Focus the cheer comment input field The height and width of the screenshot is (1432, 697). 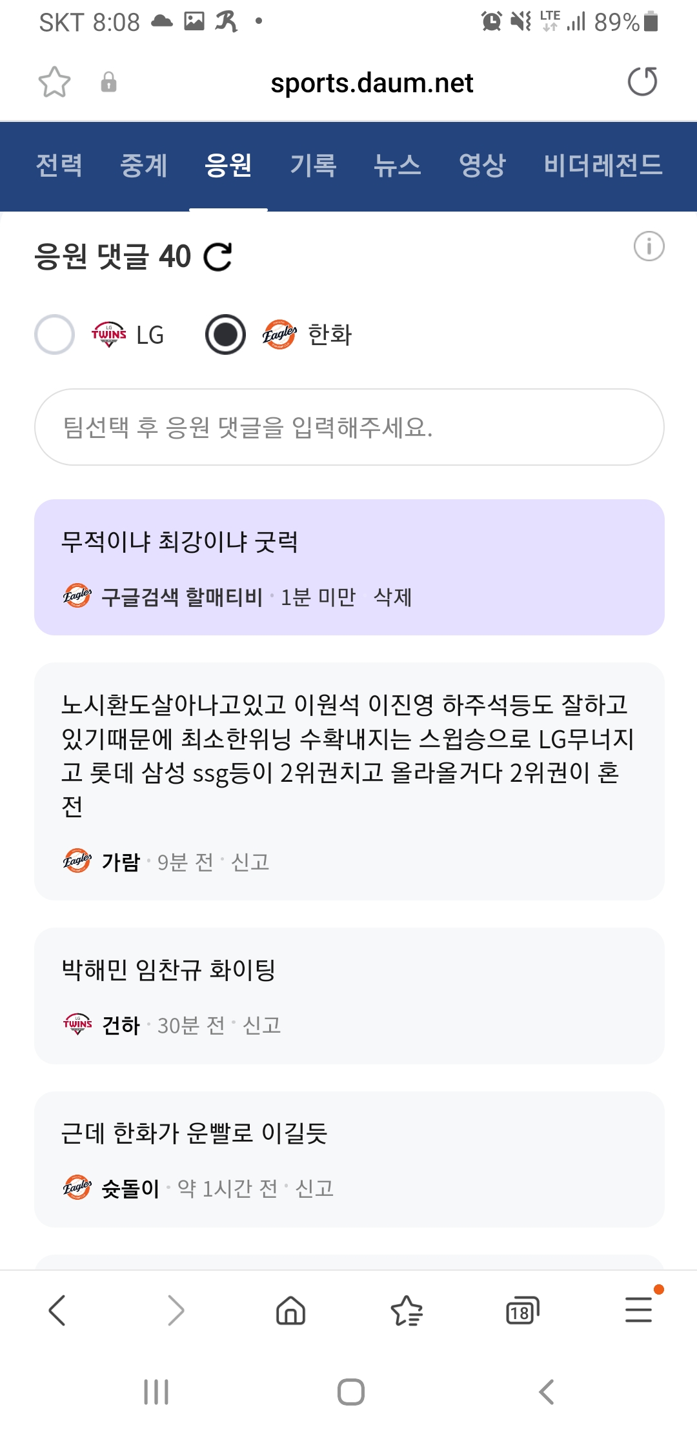(348, 427)
